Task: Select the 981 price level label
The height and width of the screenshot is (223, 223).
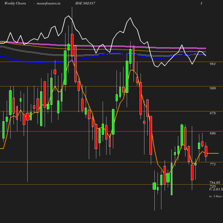Action: coord(213,64)
